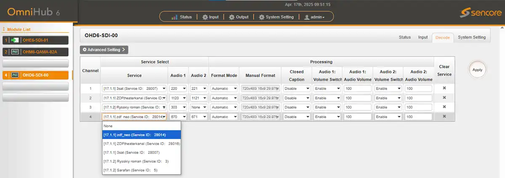Choose None in the service list
The height and width of the screenshot is (178, 505).
click(141, 126)
